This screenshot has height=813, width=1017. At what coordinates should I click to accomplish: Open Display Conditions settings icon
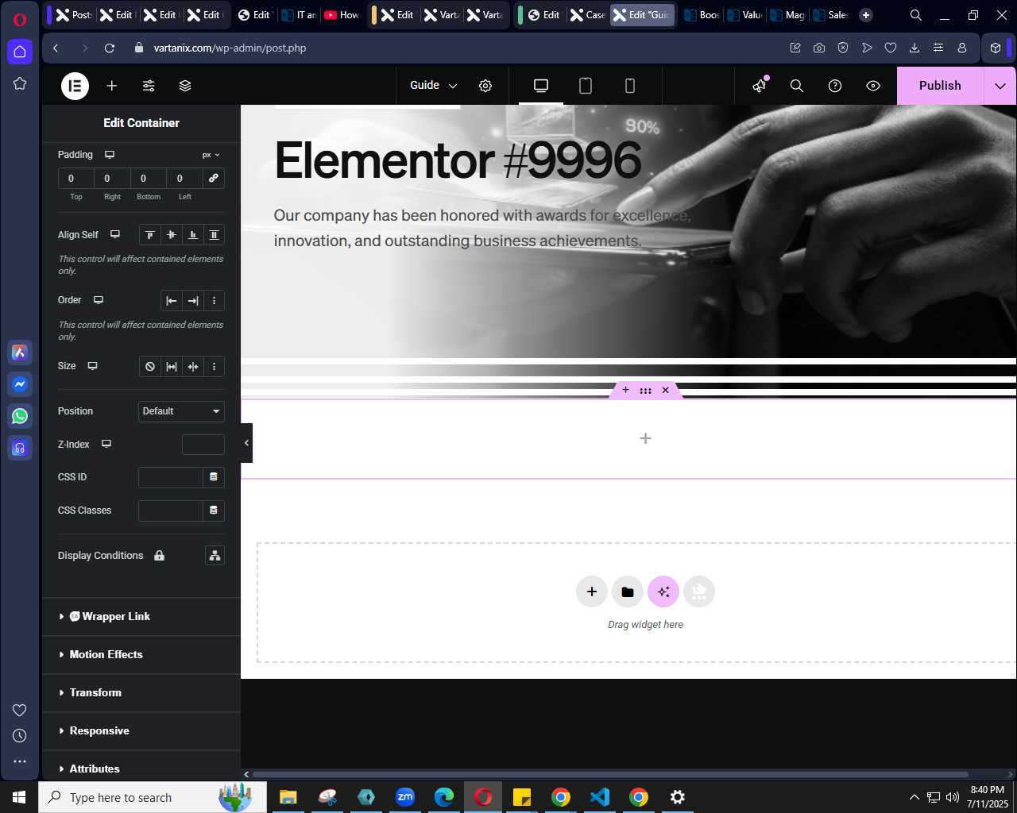click(x=215, y=556)
